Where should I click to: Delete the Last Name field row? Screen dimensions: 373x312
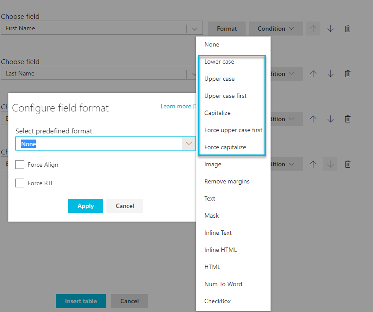pos(348,73)
